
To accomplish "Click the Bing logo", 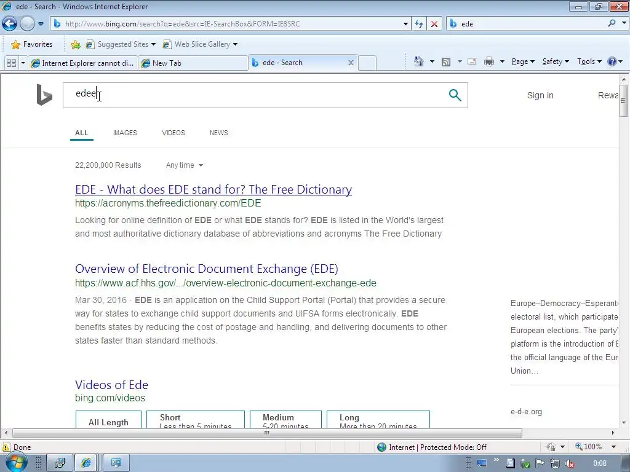I will click(x=44, y=95).
